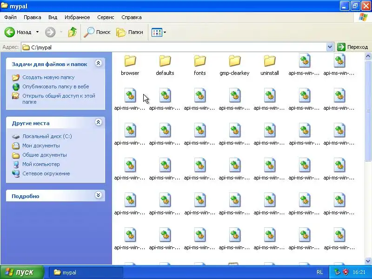Click the greyed forward arrow button
Image resolution: width=372 pixels, height=279 pixels.
click(x=50, y=32)
